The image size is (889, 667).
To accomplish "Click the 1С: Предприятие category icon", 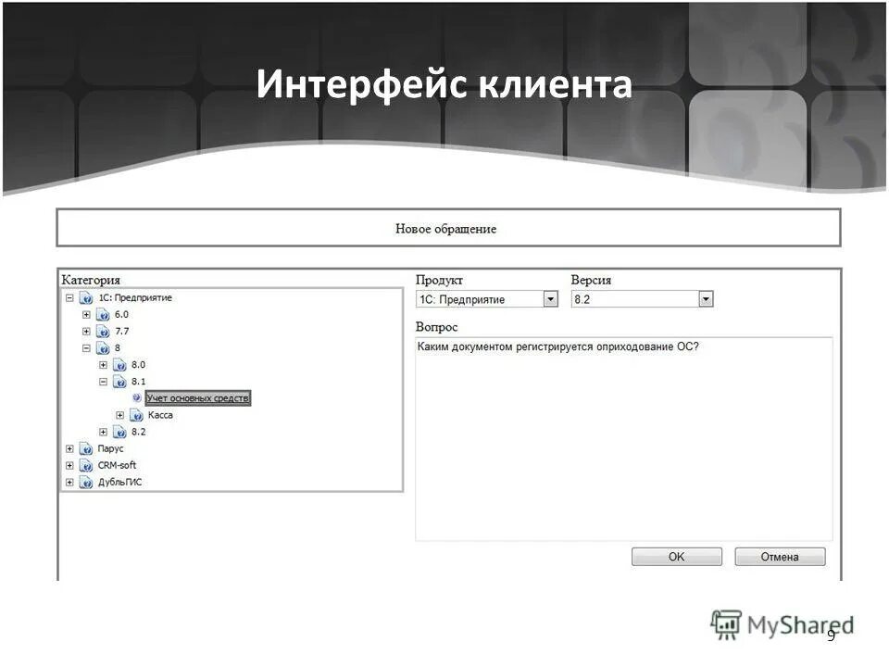I will tap(87, 298).
